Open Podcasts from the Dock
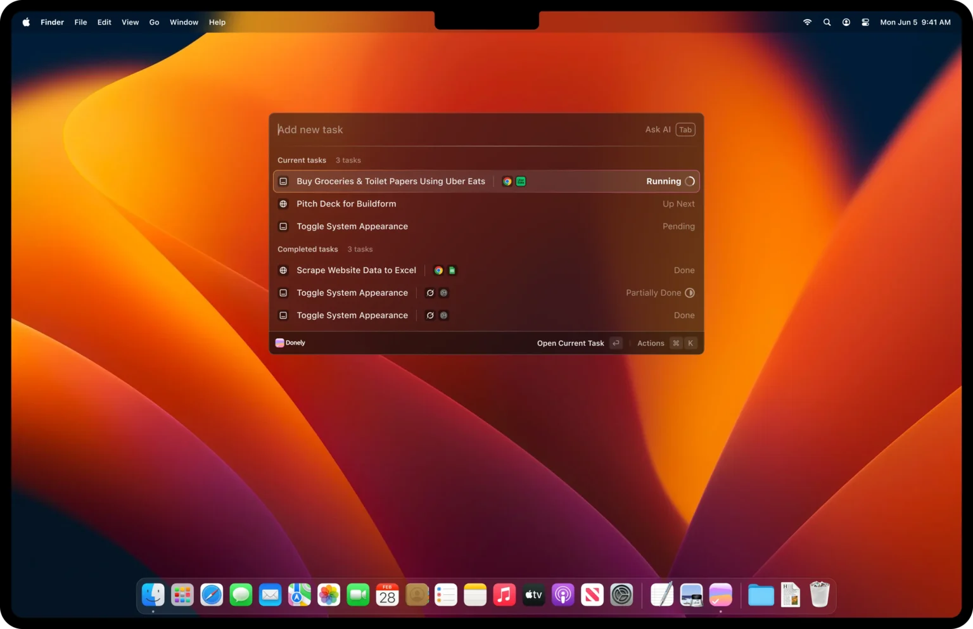973x629 pixels. pos(563,595)
